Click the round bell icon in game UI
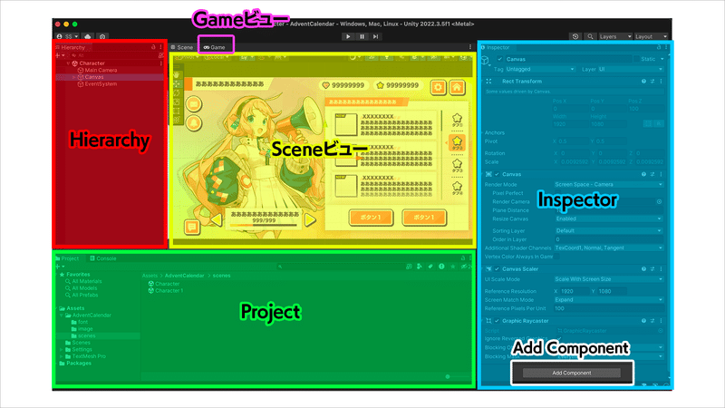This screenshot has width=725, height=408. (x=194, y=123)
